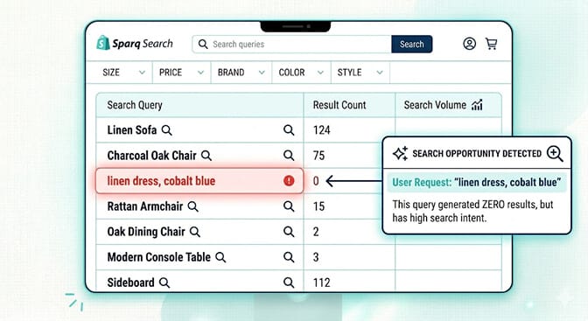Image resolution: width=588 pixels, height=321 pixels.
Task: Click the magnifier next to Sideboard text
Action: click(x=164, y=283)
